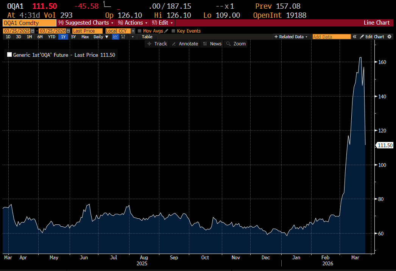Open the Suggested Charts dropdown
The height and width of the screenshot is (271, 396).
click(x=86, y=23)
